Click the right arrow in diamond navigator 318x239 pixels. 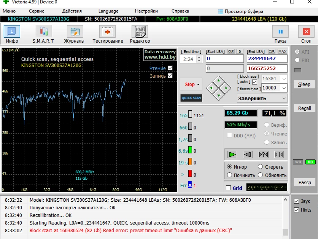pyautogui.click(x=226, y=88)
